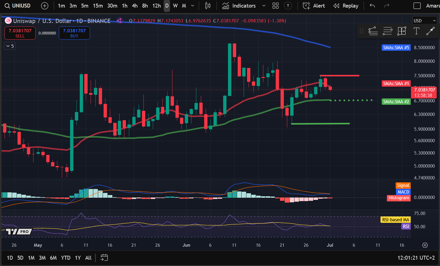Click the purple RSI label
Screen dimensions: 440x266
(406, 226)
